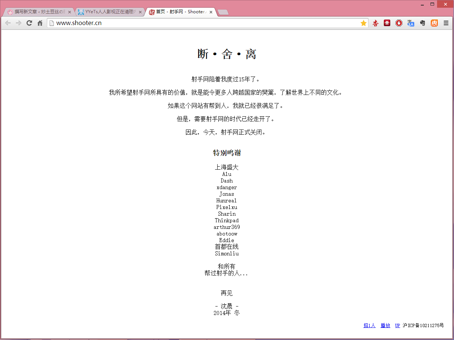This screenshot has width=454, height=340.
Task: Open a new tab
Action: point(223,12)
